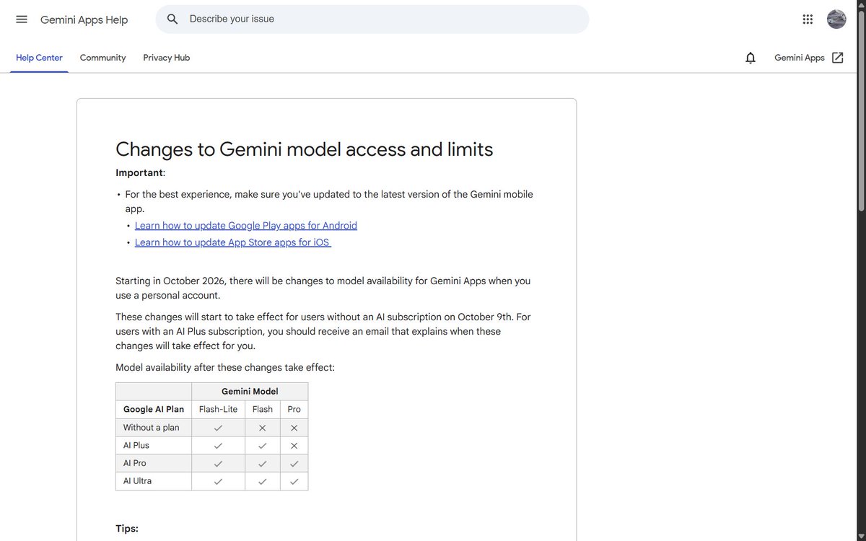Viewport: 866px width, 541px height.
Task: Open the Gemini Apps link in header
Action: [800, 58]
